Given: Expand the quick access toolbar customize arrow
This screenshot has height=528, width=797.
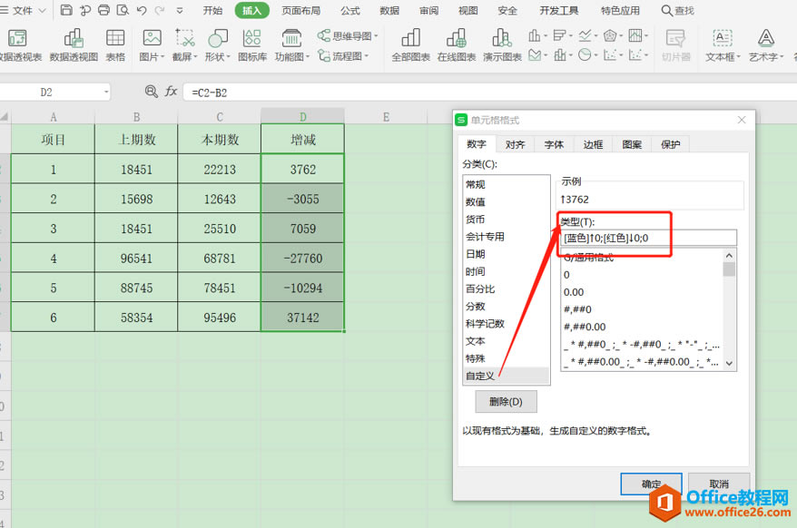Looking at the screenshot, I should coord(180,10).
